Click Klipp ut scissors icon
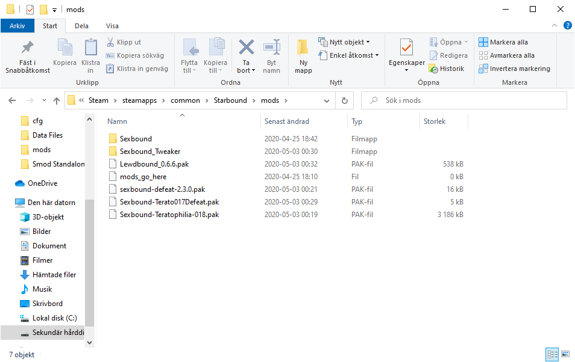The width and height of the screenshot is (575, 362). 110,42
